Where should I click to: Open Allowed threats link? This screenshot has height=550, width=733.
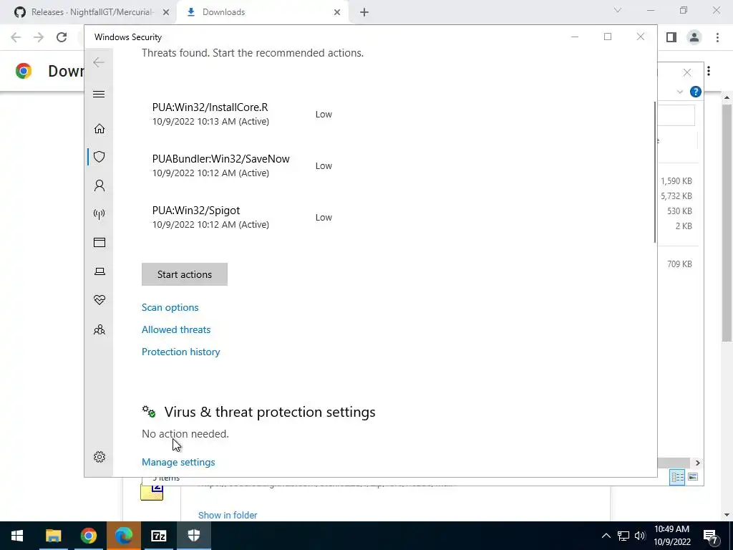coord(176,329)
